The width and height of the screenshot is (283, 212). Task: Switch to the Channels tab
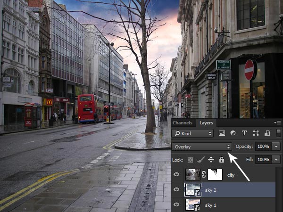[182, 123]
